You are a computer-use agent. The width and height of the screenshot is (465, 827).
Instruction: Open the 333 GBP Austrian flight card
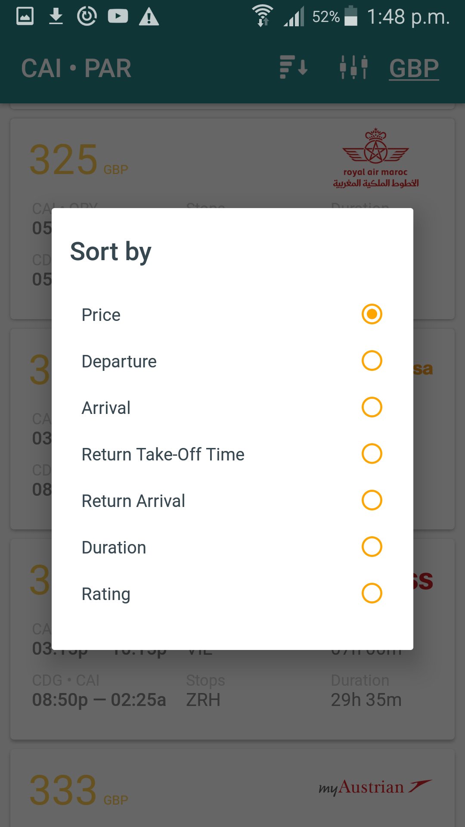232,788
